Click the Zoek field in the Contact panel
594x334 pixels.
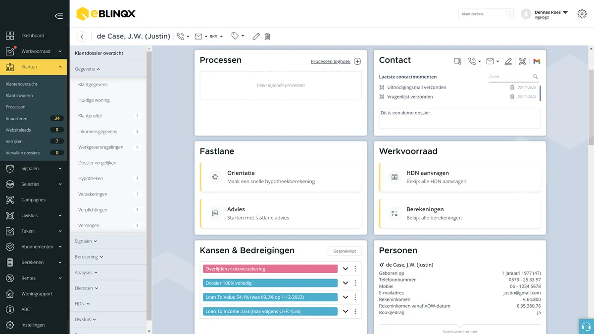(514, 77)
